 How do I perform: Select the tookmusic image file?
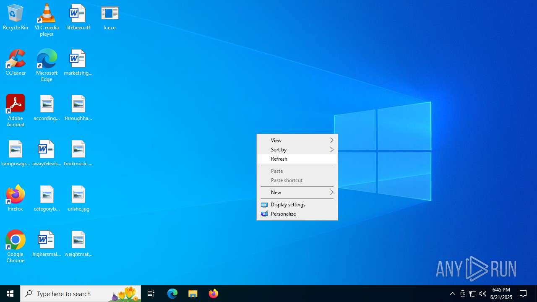click(x=78, y=154)
